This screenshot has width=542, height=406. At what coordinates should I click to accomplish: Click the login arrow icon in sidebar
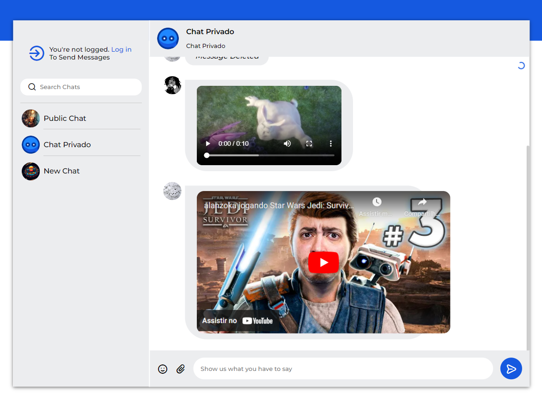point(37,54)
